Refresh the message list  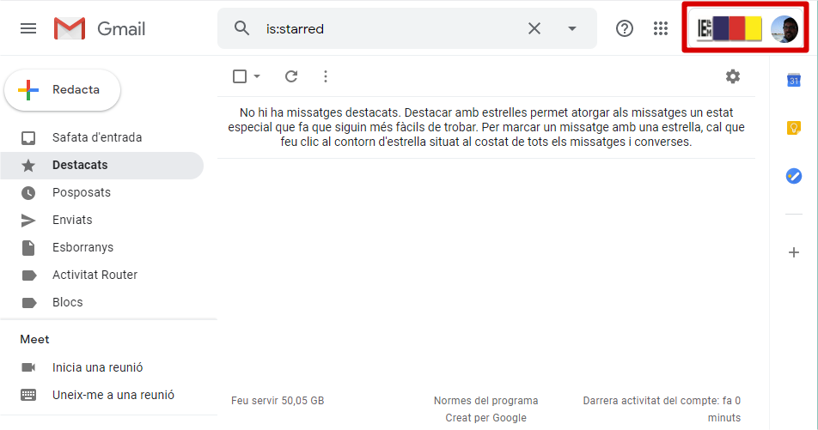(x=291, y=76)
